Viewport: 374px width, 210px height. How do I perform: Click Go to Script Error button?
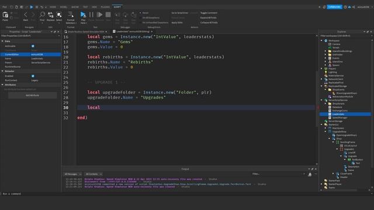pos(179,13)
